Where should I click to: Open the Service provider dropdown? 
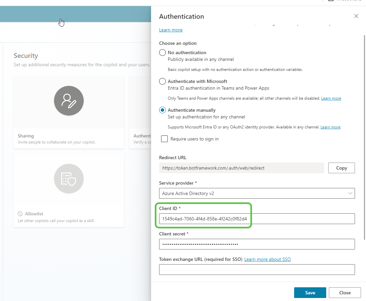[257, 193]
